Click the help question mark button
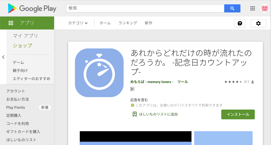 (240, 23)
